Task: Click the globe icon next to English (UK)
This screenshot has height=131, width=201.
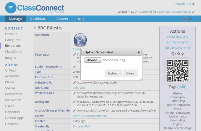Action: [193, 4]
